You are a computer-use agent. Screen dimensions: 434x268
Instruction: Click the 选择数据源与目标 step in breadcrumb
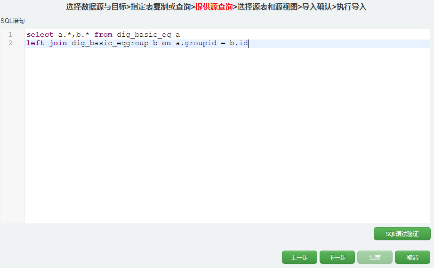click(96, 7)
